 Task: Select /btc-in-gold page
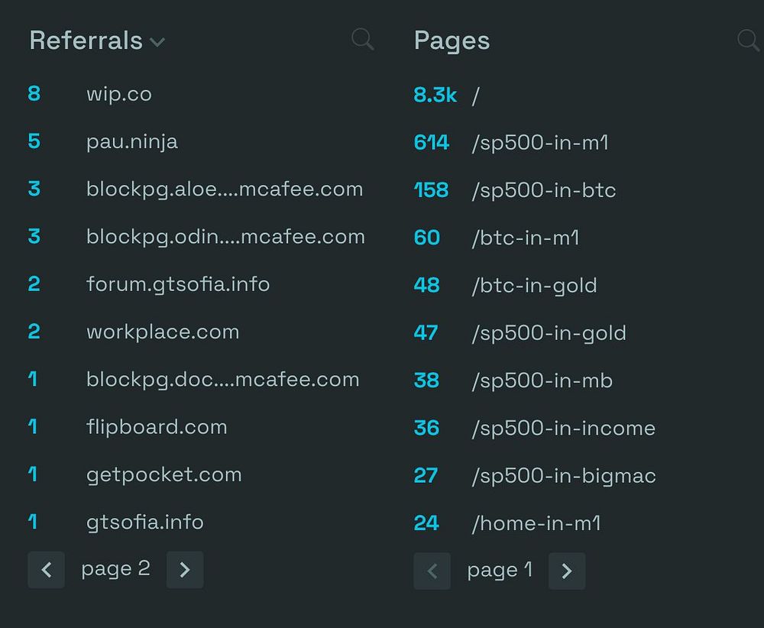pos(534,286)
